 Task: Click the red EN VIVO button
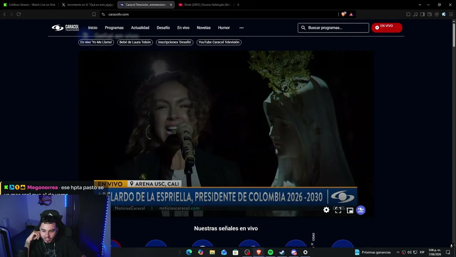pos(387,27)
